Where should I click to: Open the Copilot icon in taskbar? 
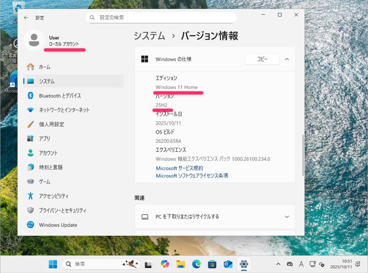click(165, 264)
